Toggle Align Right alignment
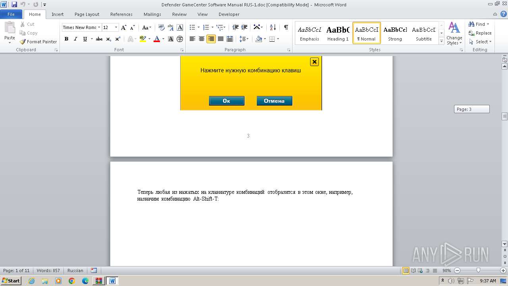508x286 pixels. point(211,39)
